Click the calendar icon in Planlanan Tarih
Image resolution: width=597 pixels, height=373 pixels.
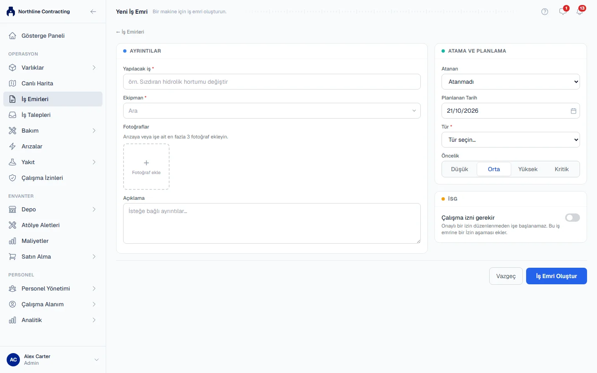point(573,111)
